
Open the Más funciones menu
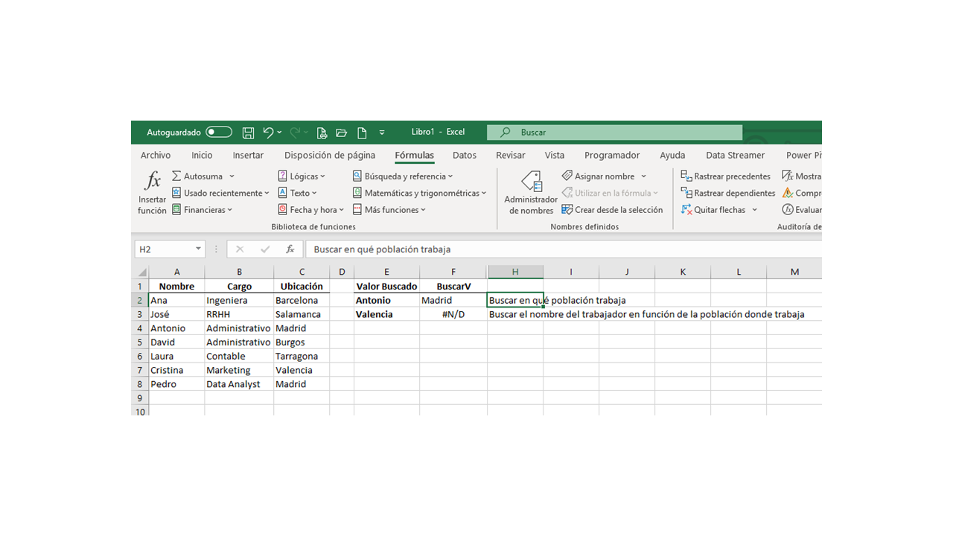(389, 210)
